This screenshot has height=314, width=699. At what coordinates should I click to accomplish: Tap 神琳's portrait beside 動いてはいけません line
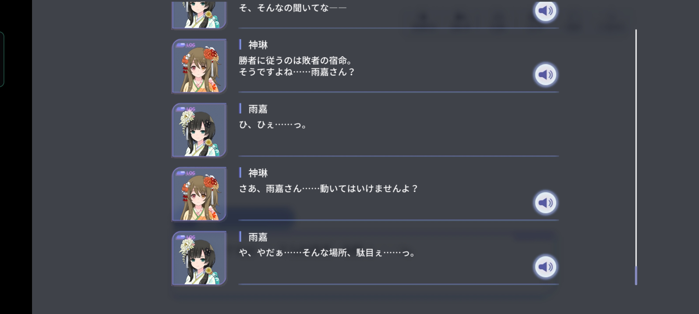[x=199, y=194]
